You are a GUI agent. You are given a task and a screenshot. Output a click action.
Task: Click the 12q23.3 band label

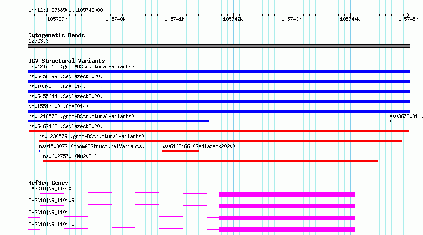[x=38, y=41]
